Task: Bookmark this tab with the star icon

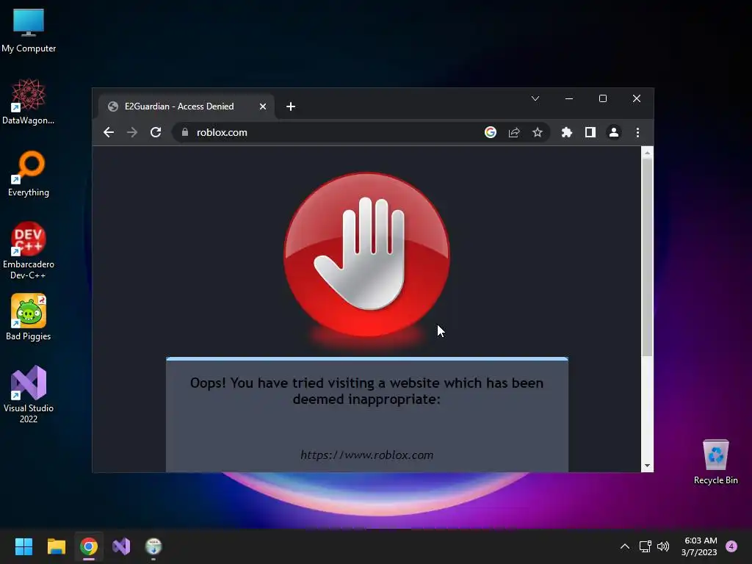Action: pos(538,132)
